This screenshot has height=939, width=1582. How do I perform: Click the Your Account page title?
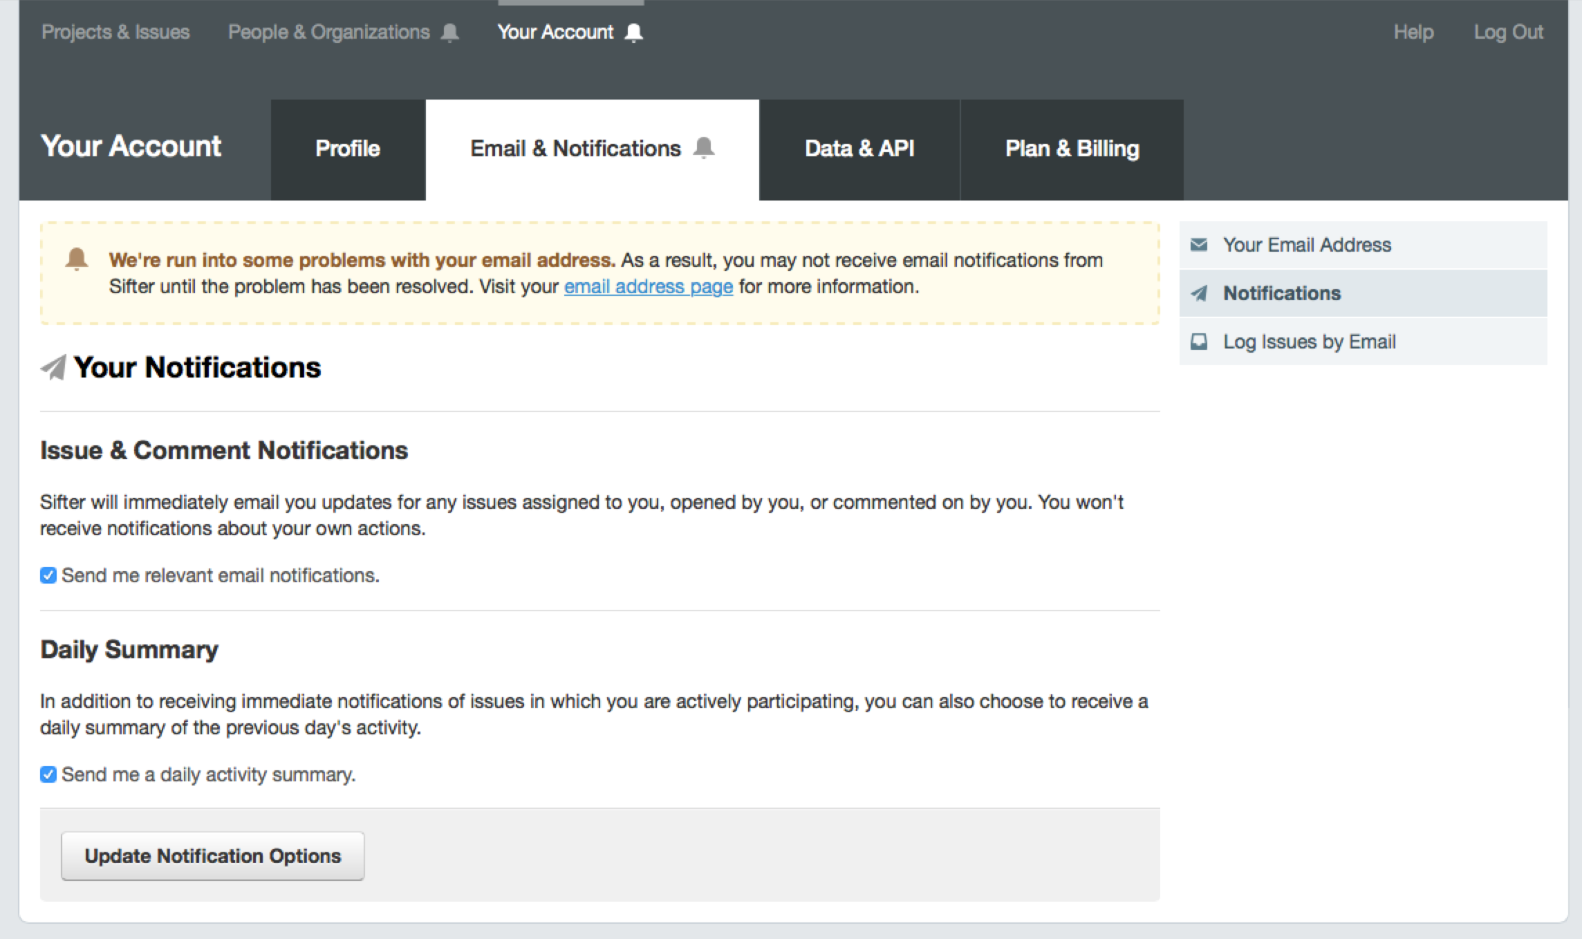point(131,146)
